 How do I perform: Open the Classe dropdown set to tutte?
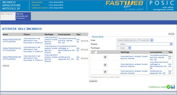pos(145,44)
